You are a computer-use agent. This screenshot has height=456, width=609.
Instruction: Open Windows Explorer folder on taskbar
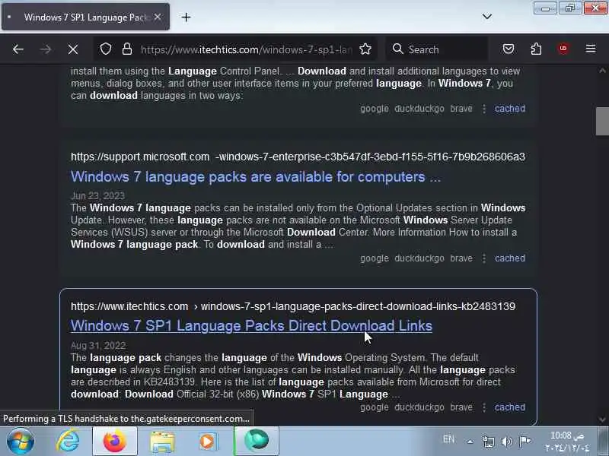coord(162,442)
